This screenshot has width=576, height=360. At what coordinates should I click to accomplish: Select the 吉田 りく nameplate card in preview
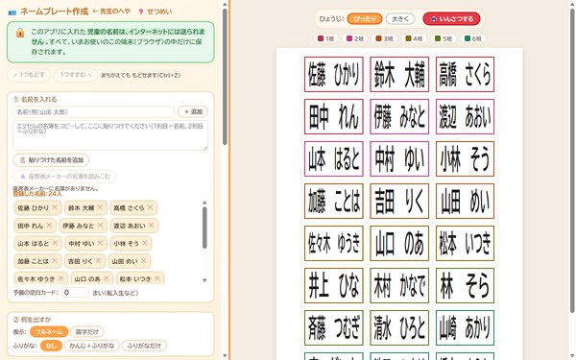tap(399, 201)
